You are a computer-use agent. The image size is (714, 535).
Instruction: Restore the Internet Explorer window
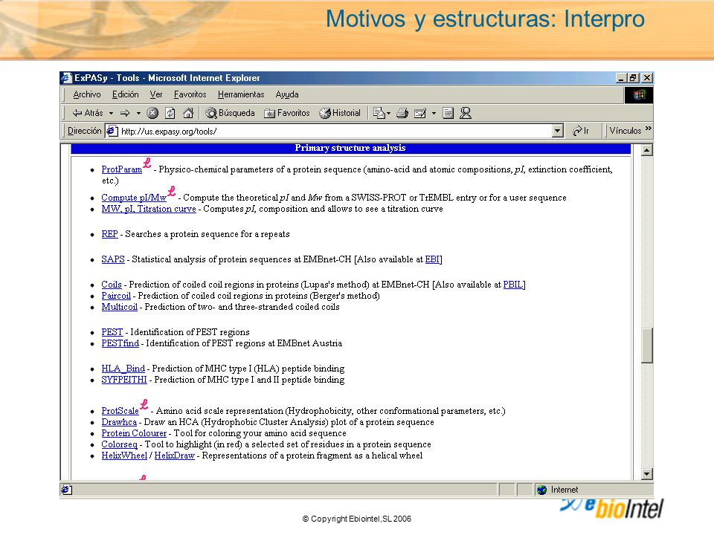pos(633,78)
